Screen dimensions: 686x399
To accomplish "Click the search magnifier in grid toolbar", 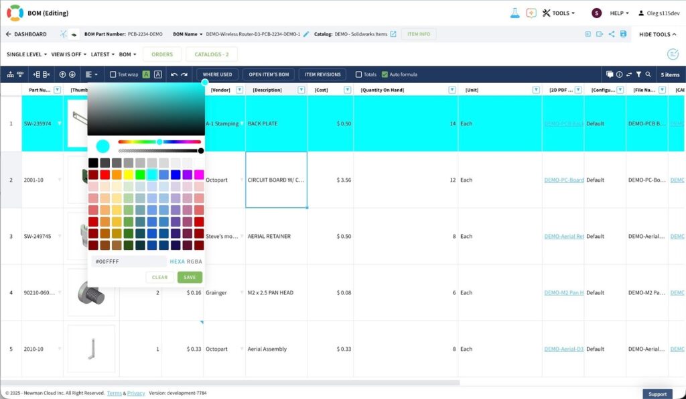I will click(x=648, y=74).
